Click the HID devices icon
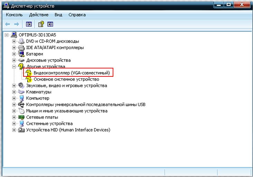 21,130
